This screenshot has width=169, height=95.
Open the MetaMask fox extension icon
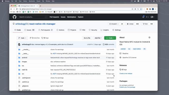pos(147,9)
